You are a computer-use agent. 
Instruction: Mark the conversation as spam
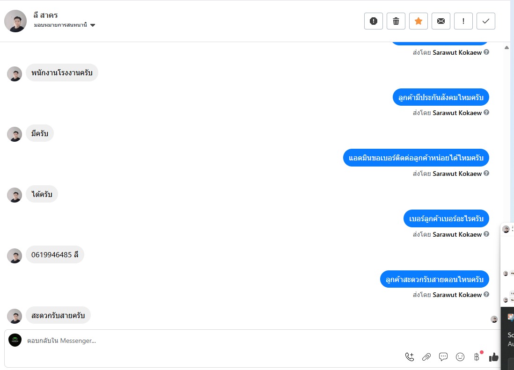(x=373, y=21)
